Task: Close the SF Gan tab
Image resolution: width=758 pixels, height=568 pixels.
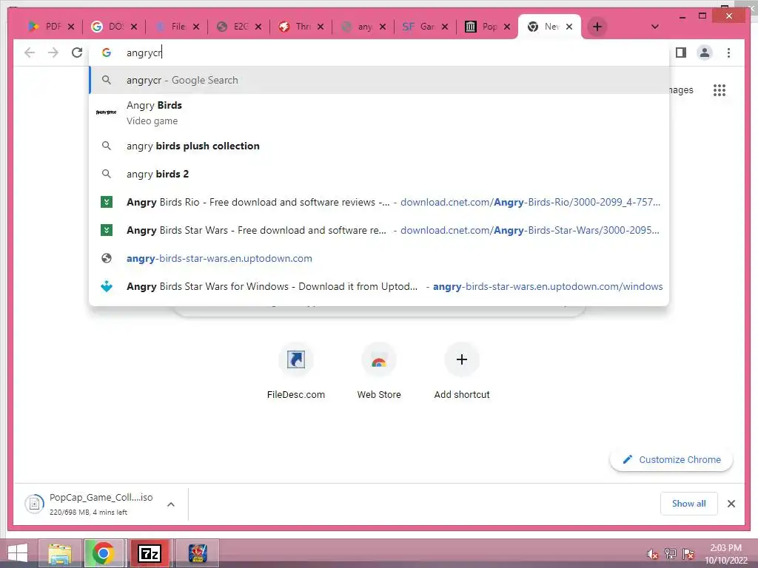Action: (x=445, y=27)
